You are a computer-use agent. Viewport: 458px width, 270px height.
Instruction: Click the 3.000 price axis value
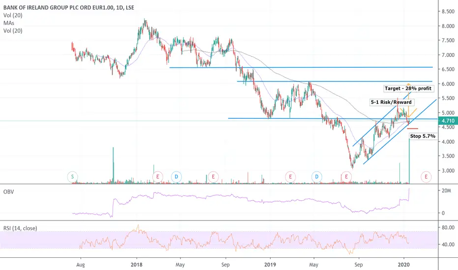tap(448, 170)
